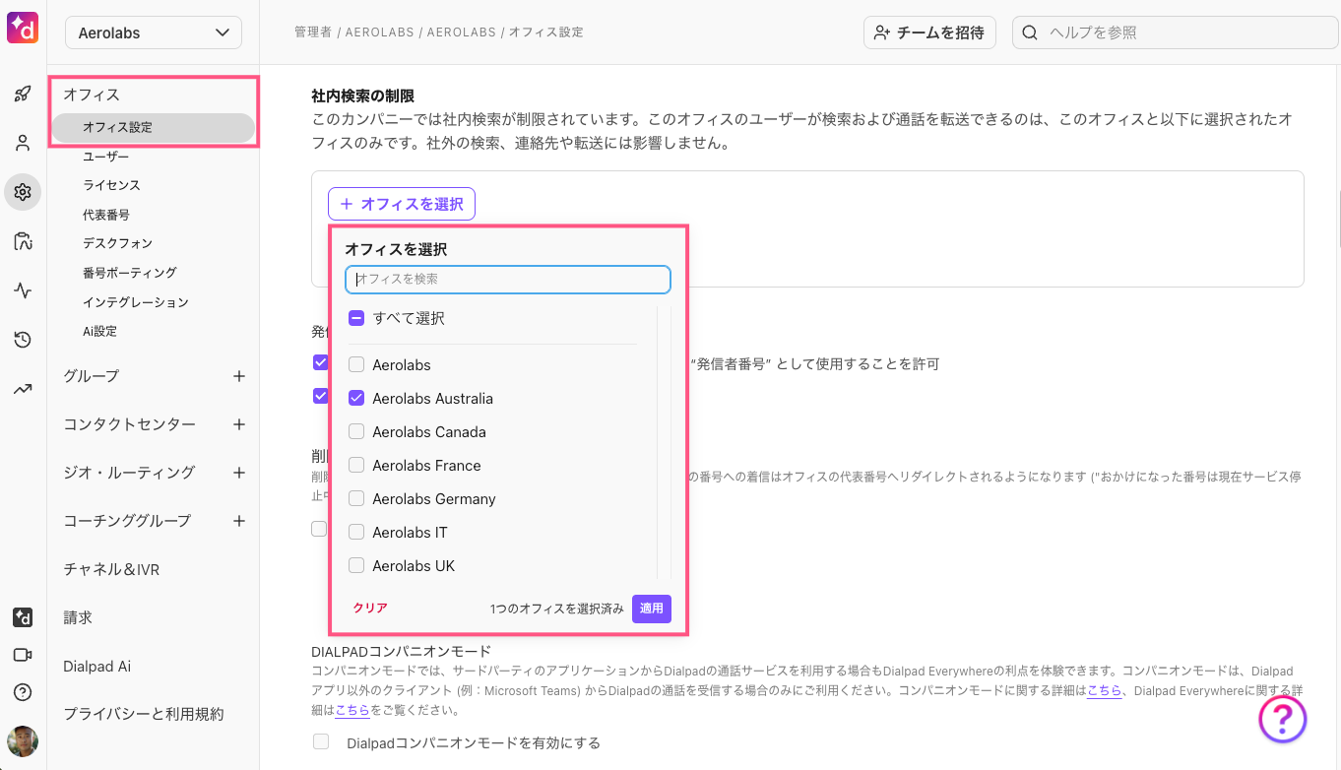This screenshot has width=1341, height=770.
Task: Check Aerolabs Canada checkbox
Action: click(x=356, y=432)
